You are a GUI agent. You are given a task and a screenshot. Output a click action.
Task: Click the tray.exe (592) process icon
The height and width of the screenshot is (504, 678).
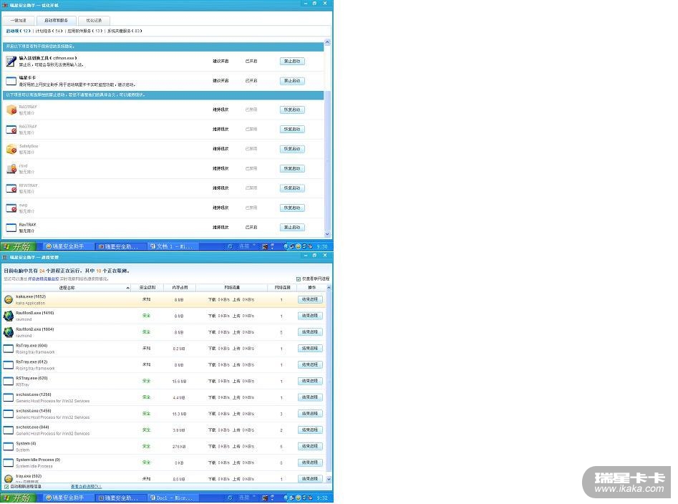[8, 478]
